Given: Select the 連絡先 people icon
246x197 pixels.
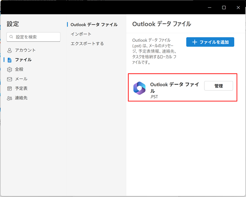Looking at the screenshot, I should [10, 98].
